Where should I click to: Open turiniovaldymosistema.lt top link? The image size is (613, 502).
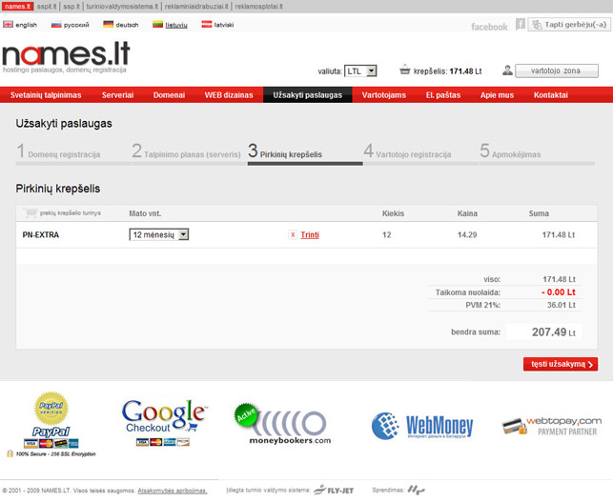[x=122, y=7]
